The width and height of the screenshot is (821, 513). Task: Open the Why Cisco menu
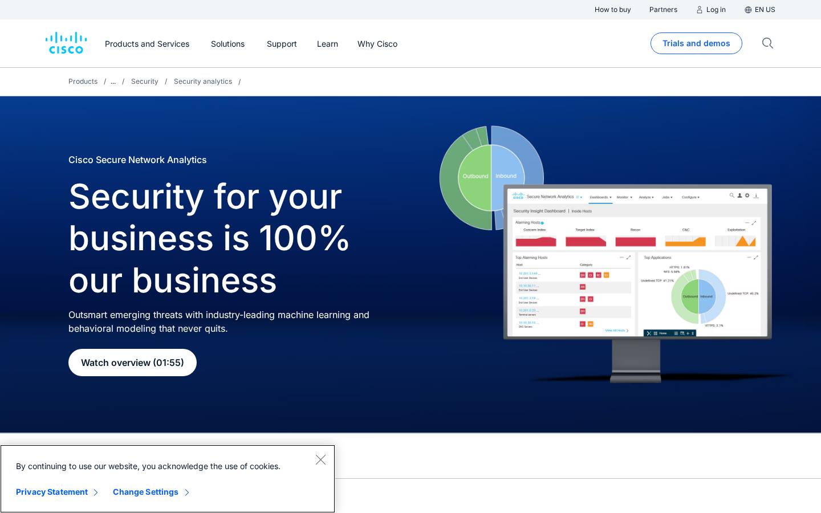[377, 44]
